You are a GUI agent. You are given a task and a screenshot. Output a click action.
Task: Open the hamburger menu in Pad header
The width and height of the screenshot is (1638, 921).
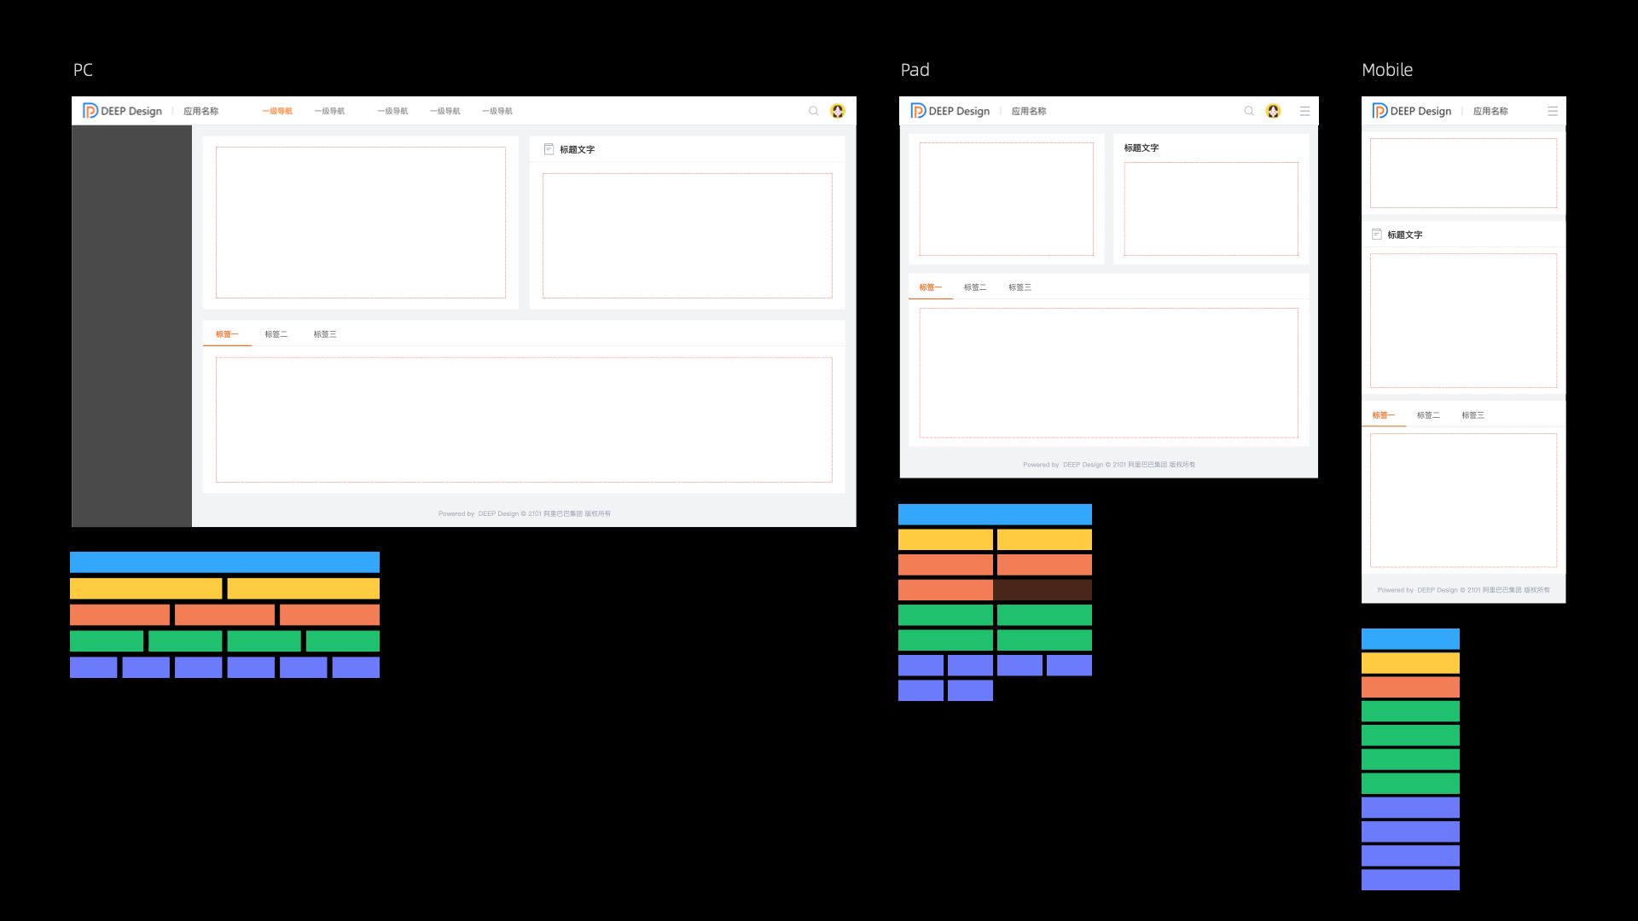click(x=1304, y=111)
